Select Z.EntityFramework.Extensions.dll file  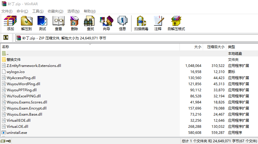pyautogui.click(x=34, y=66)
